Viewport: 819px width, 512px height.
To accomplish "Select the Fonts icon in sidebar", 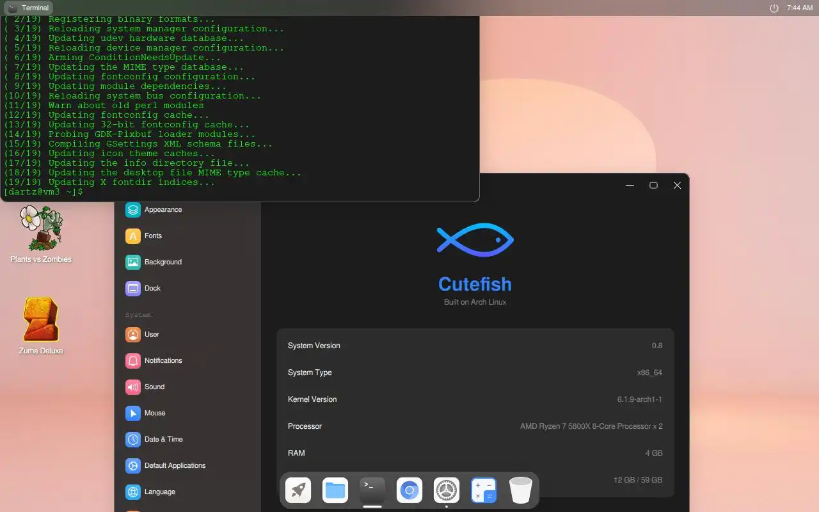I will pos(133,236).
